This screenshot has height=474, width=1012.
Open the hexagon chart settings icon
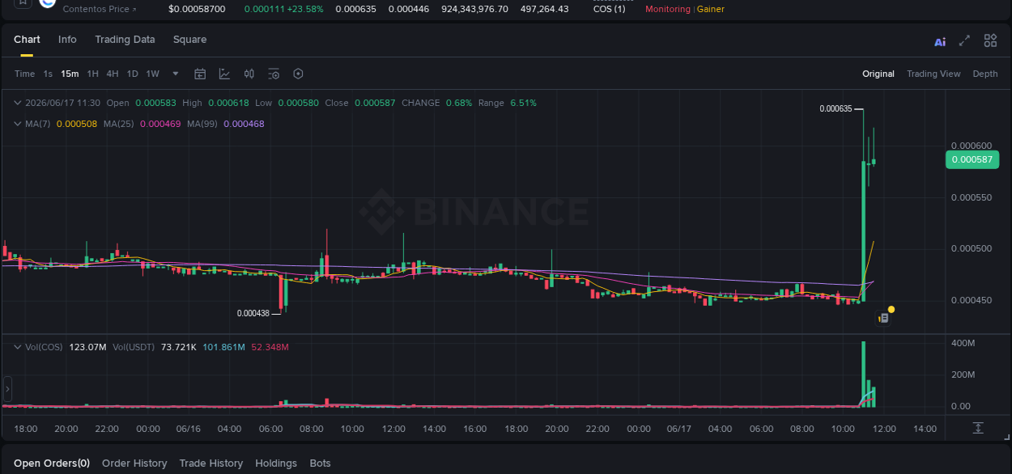point(298,74)
